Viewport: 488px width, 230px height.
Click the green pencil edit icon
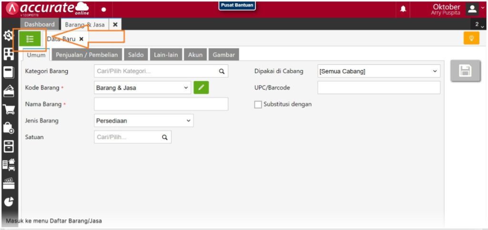click(201, 88)
